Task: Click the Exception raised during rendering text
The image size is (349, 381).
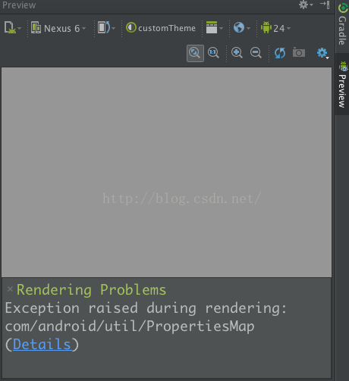Action: click(146, 308)
